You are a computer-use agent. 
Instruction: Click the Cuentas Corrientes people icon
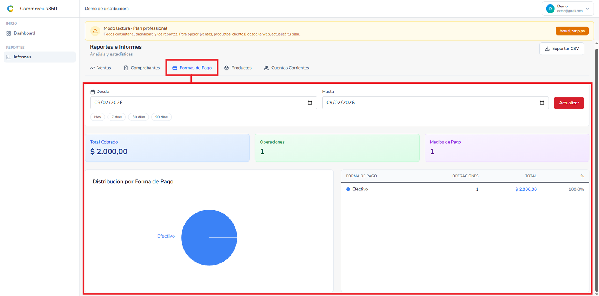point(266,68)
